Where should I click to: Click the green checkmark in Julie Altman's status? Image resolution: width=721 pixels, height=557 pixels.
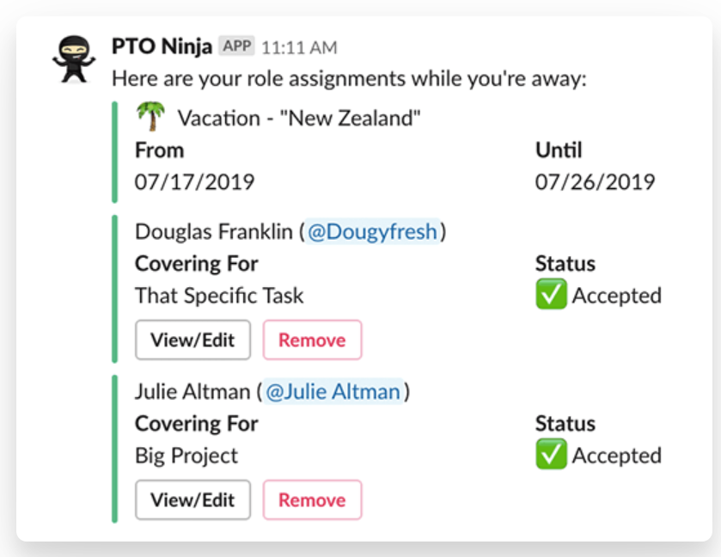(x=551, y=456)
